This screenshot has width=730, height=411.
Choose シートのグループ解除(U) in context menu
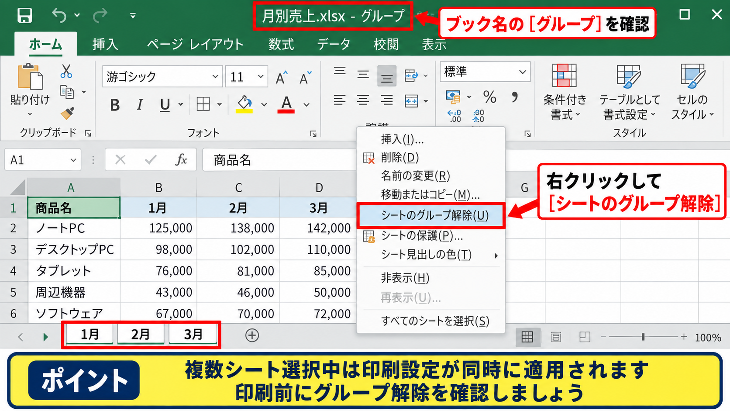(431, 215)
